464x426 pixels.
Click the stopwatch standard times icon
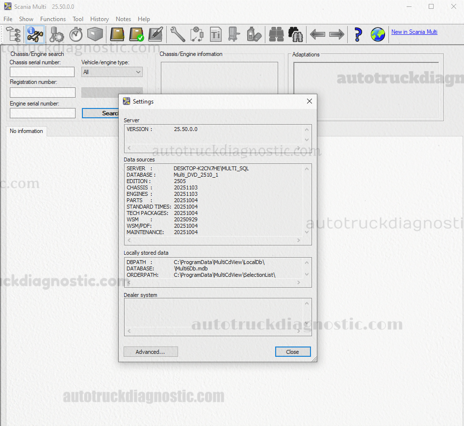pyautogui.click(x=76, y=34)
